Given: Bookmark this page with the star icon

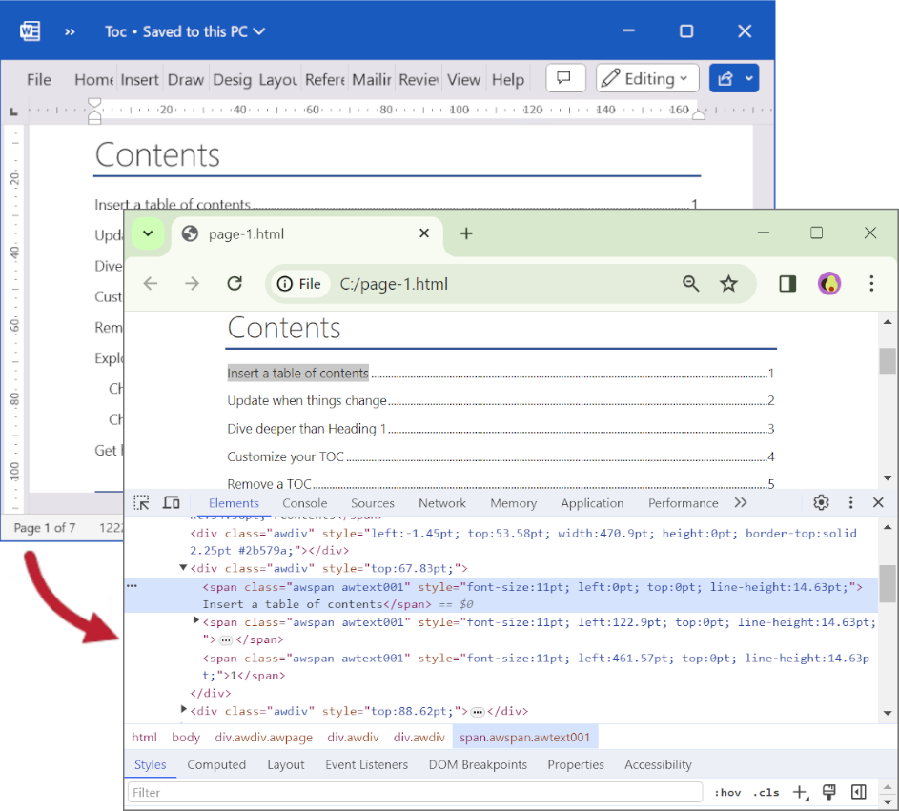Looking at the screenshot, I should point(728,284).
